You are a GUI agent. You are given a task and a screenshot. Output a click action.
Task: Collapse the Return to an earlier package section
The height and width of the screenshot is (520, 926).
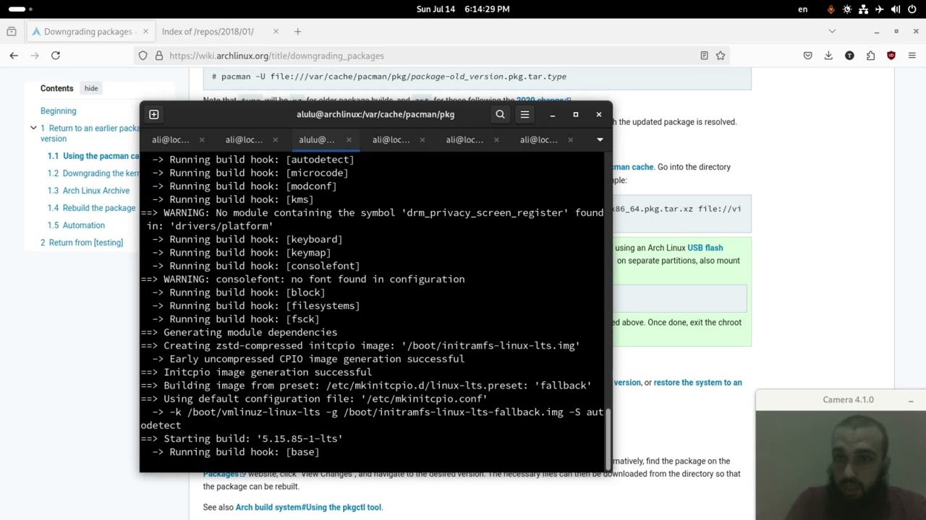pyautogui.click(x=33, y=128)
